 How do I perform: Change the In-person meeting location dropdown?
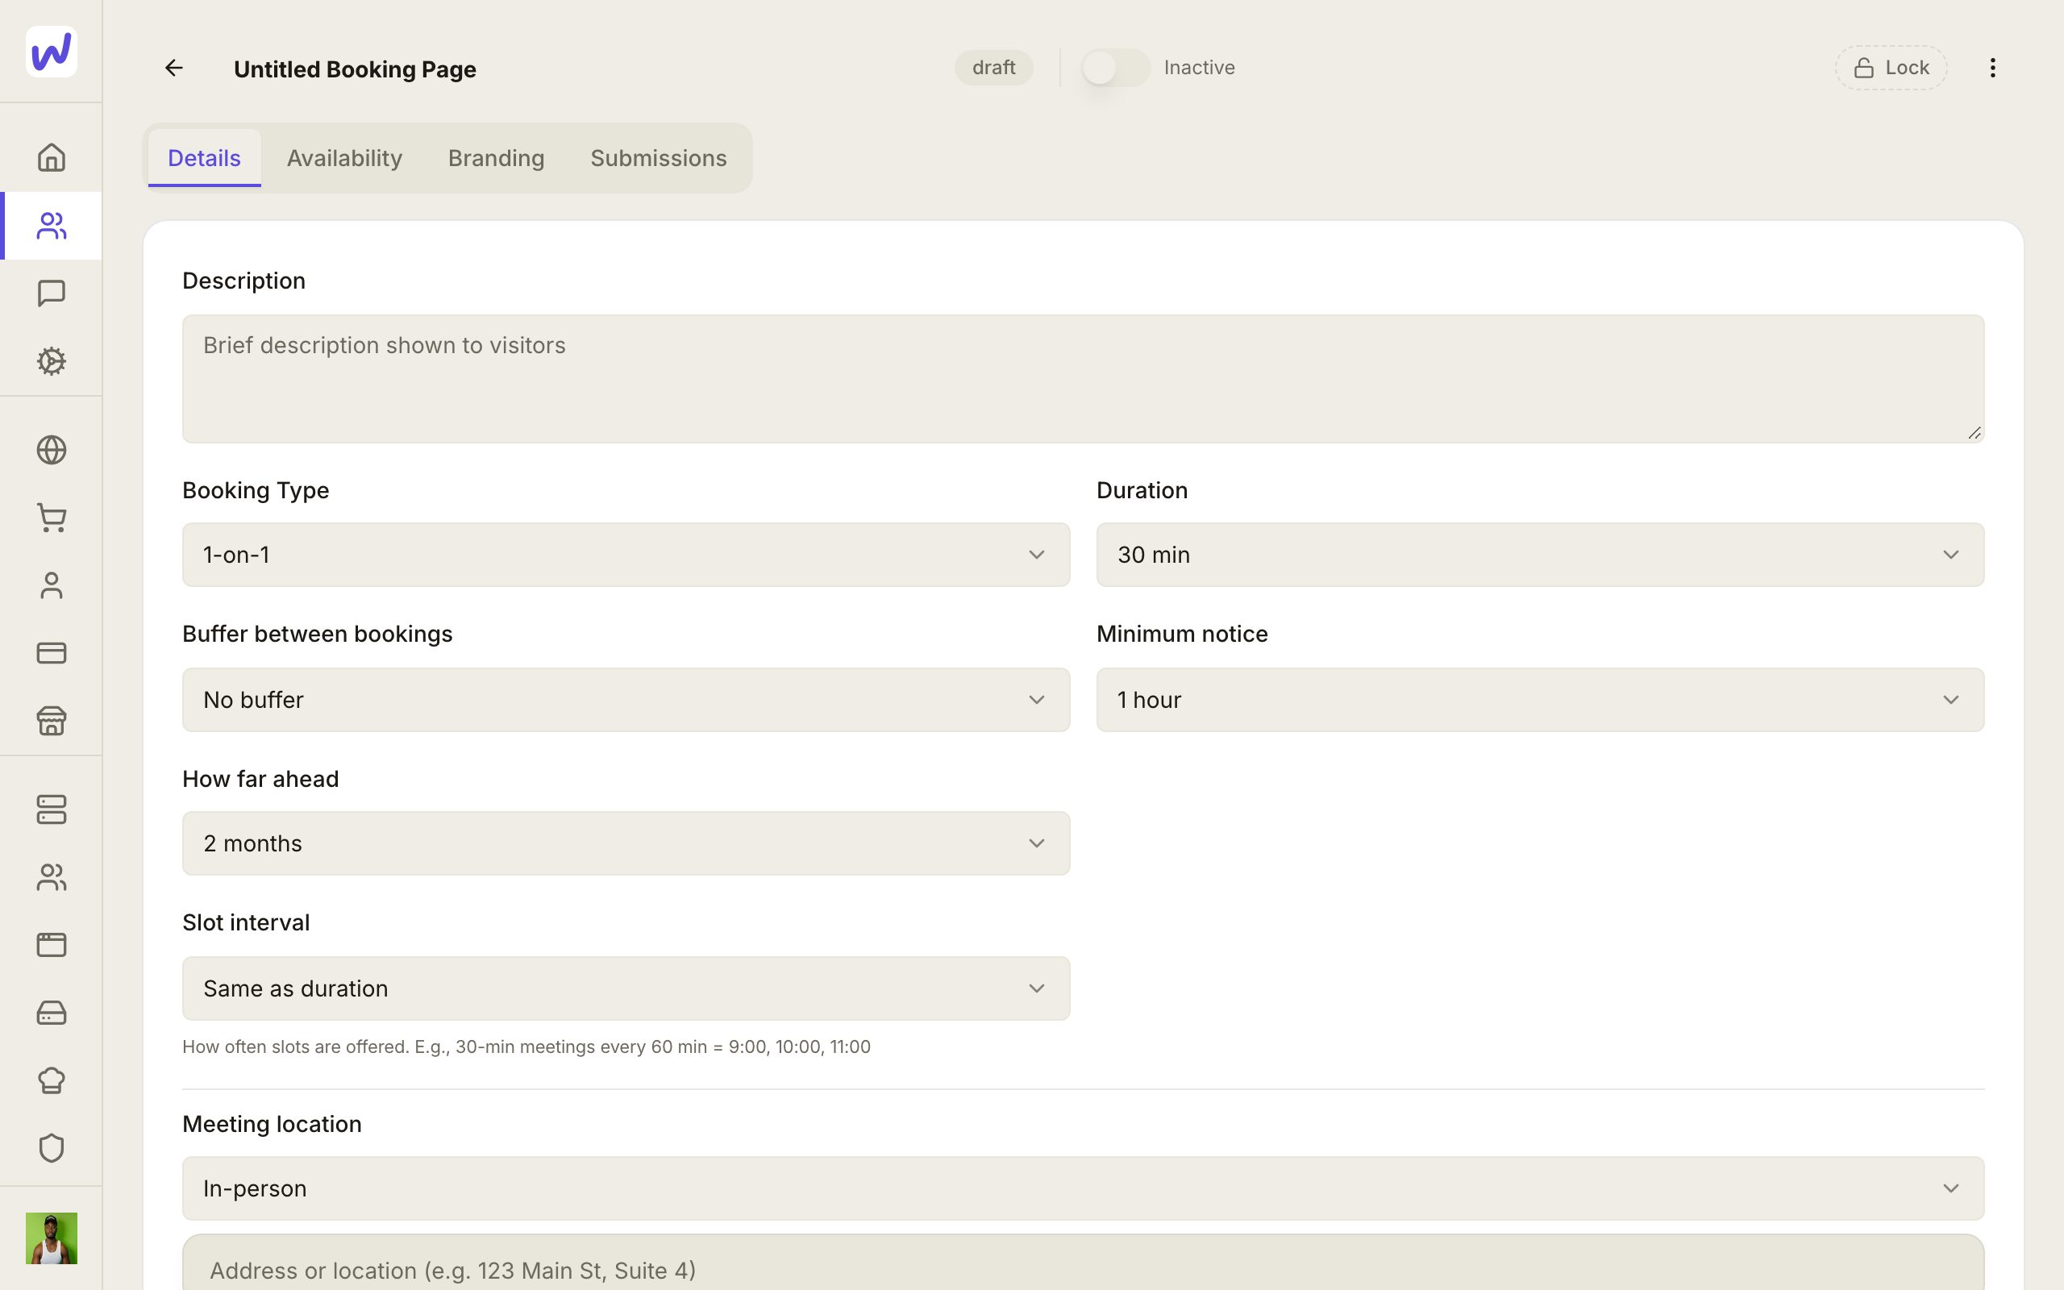coord(1083,1188)
